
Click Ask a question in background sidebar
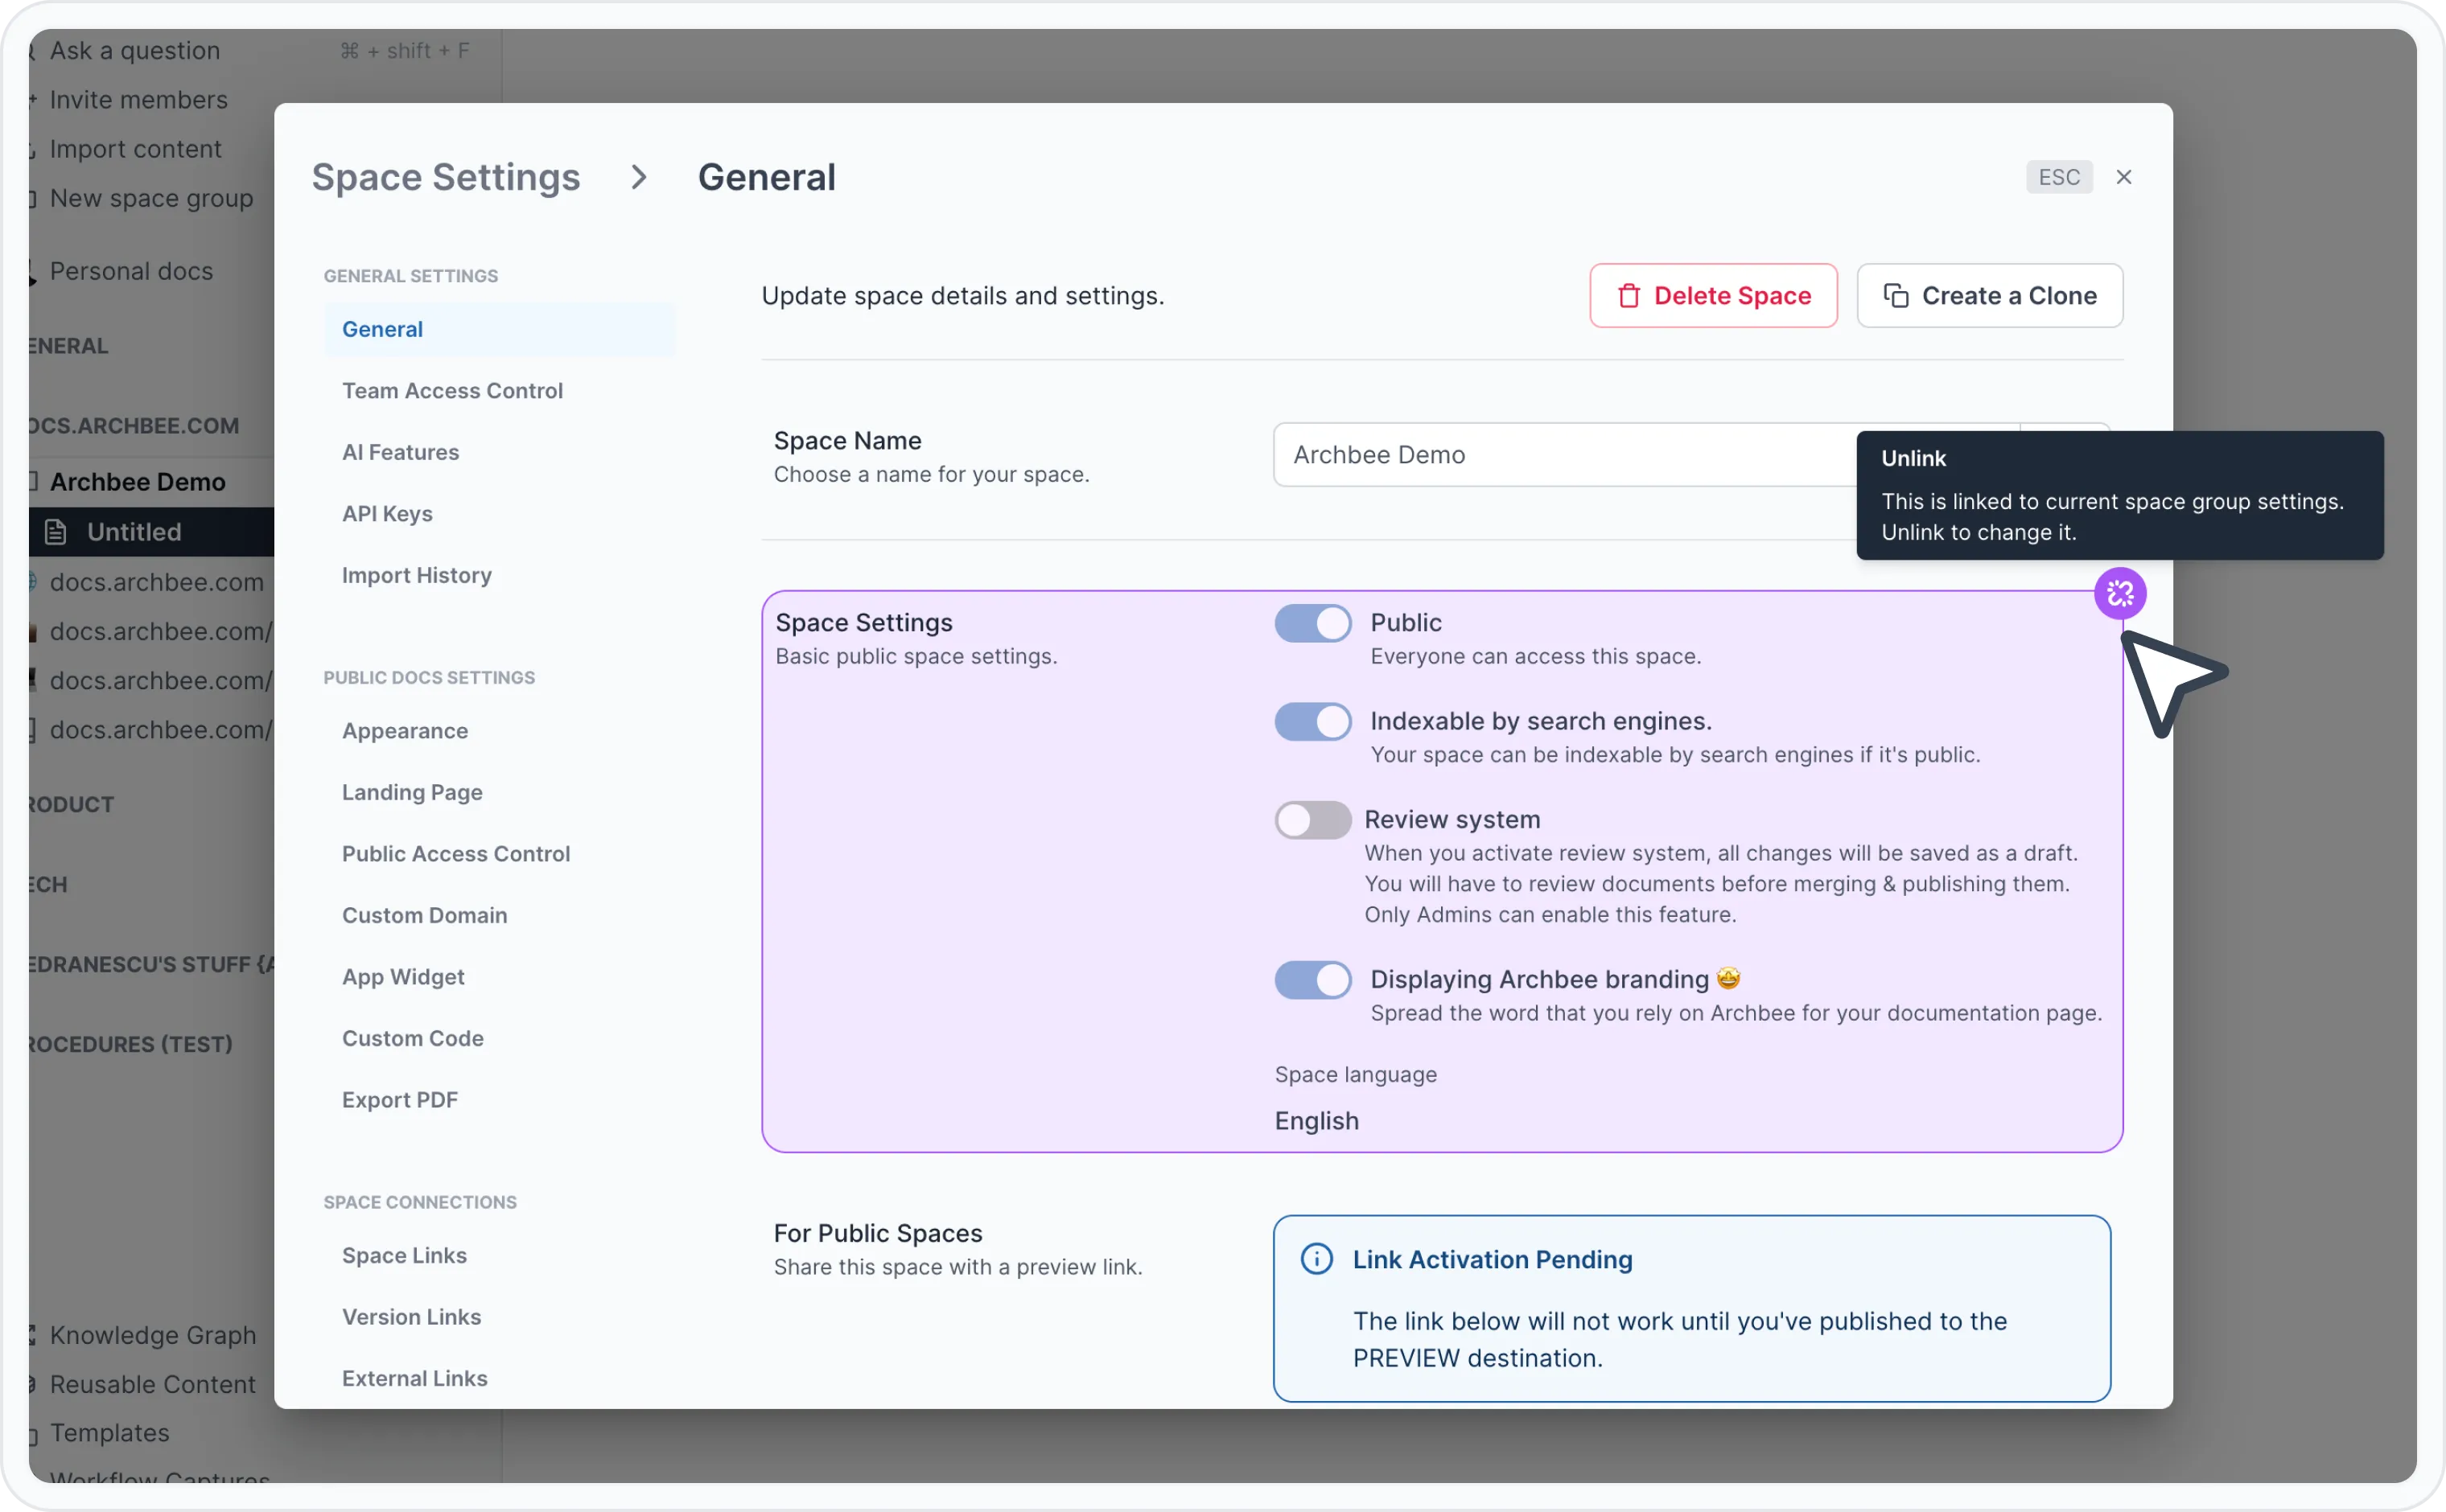[134, 51]
